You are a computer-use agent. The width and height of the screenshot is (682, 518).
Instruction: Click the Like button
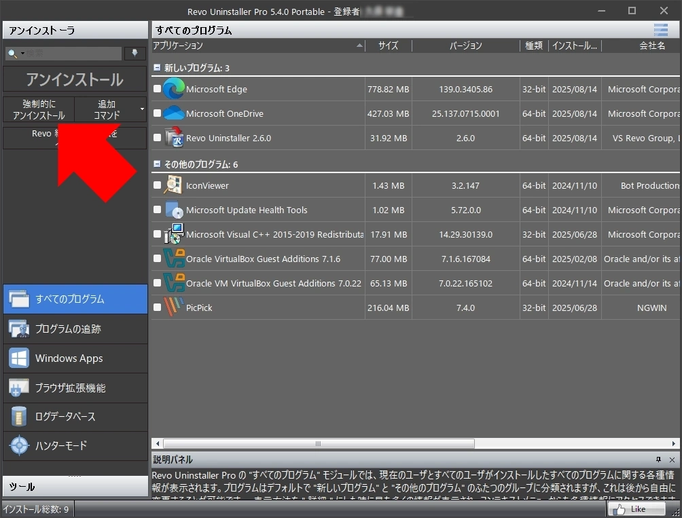[636, 509]
